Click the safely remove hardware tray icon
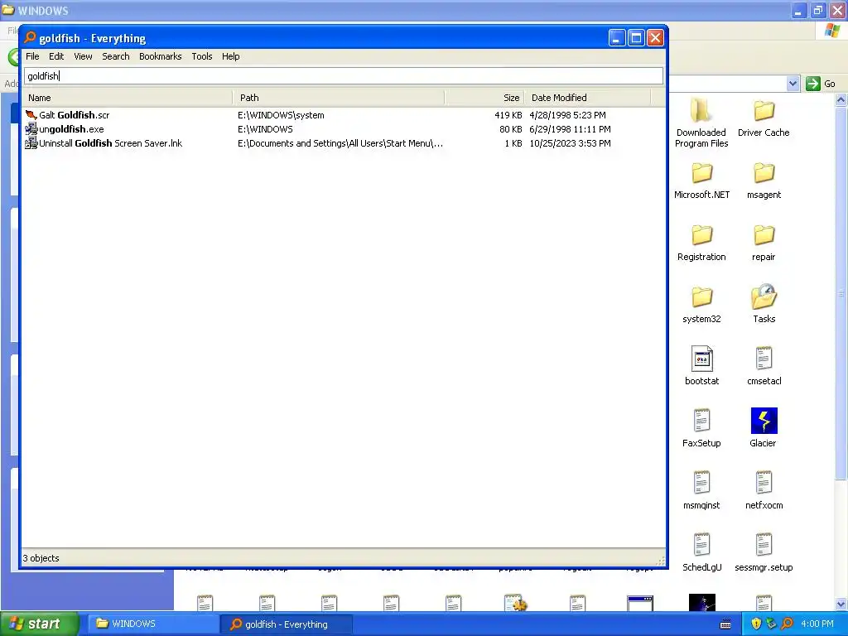Image resolution: width=848 pixels, height=636 pixels. pos(772,624)
